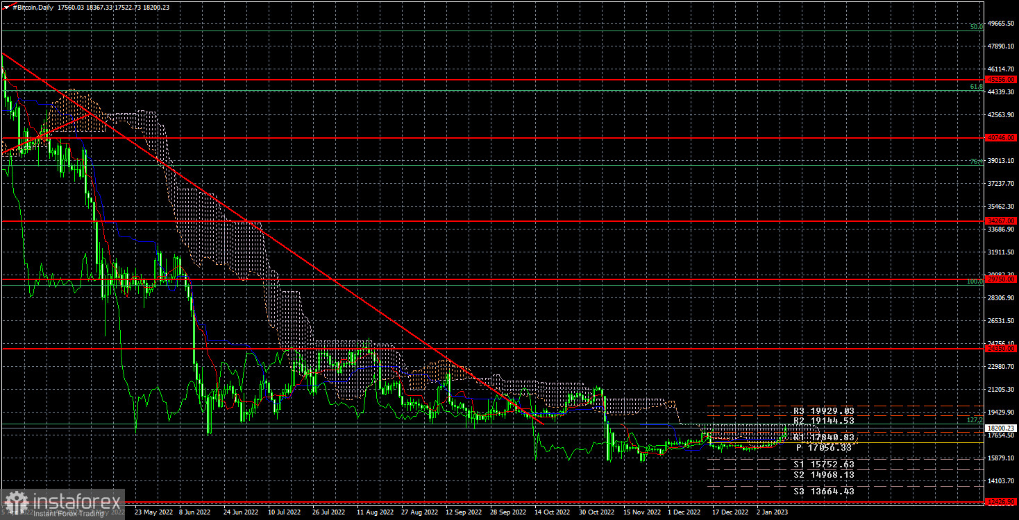
Task: Click the 1 Dec 2022 date label
Action: pos(686,512)
